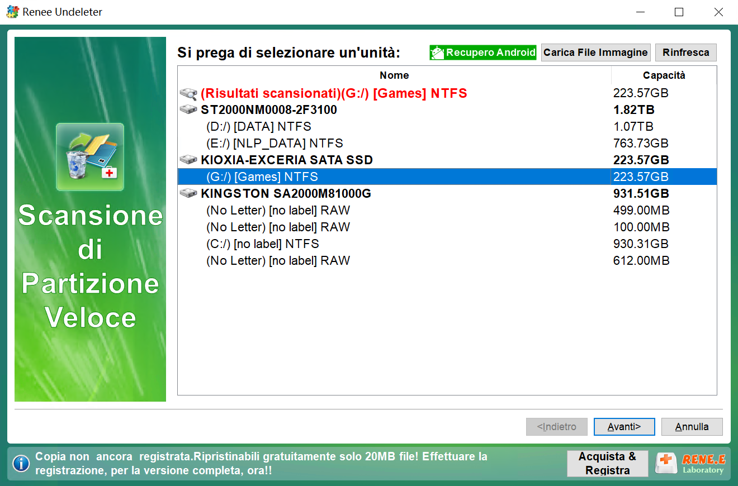Screen dimensions: 738x486
Task: Click the ST2000NM0008-2F3100 disk icon
Action: tap(188, 109)
